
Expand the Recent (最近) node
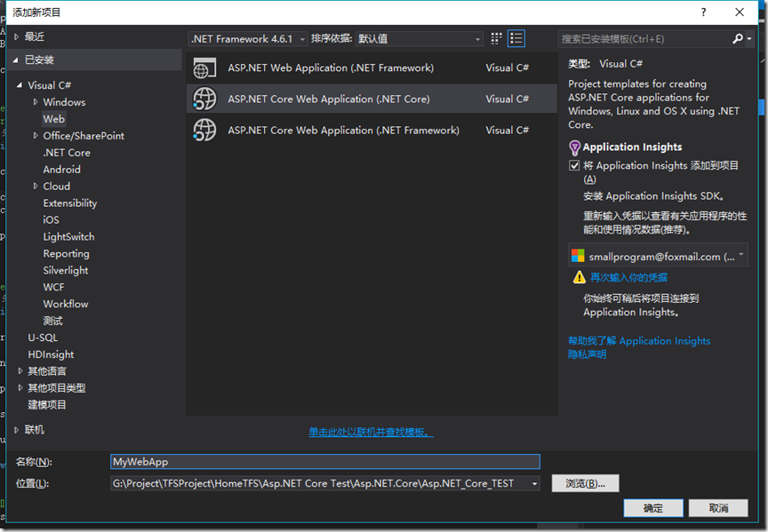(17, 36)
